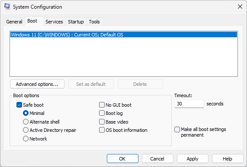Open the Services tab
Viewport: 247px width, 167px height.
tap(54, 22)
